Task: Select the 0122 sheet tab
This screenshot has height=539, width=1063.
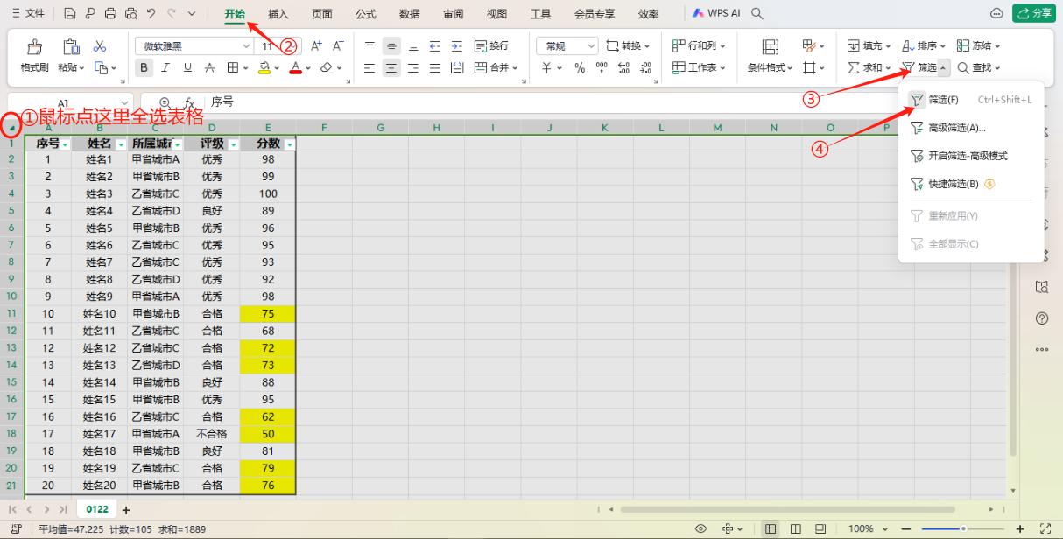Action: [x=96, y=508]
